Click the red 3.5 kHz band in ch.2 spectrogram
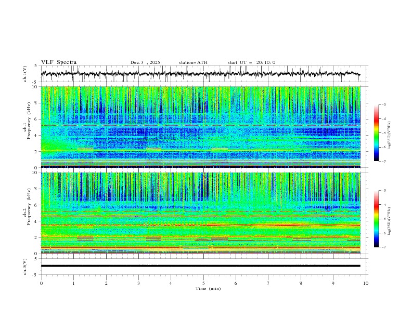Viewport: 412px width, 318px height. coord(200,225)
